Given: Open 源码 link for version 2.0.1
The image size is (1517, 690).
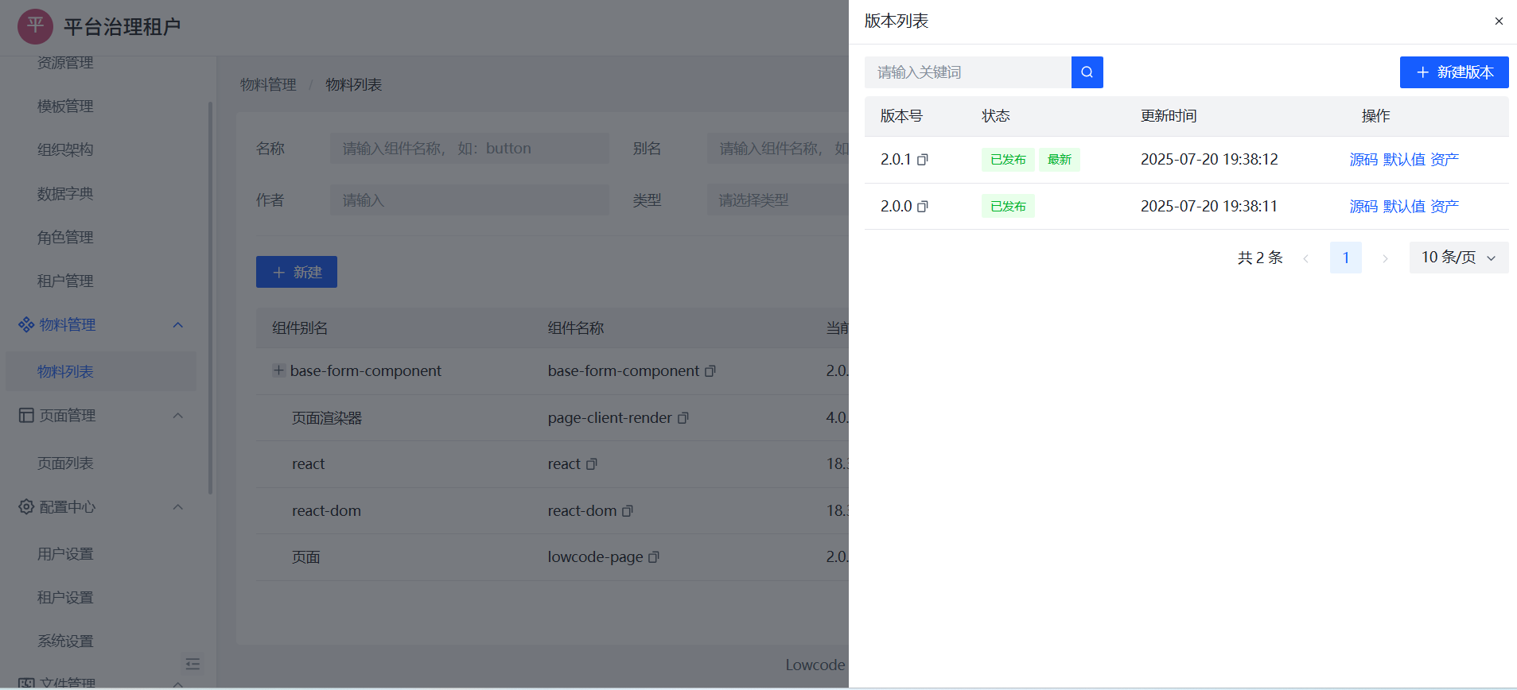Looking at the screenshot, I should 1363,160.
